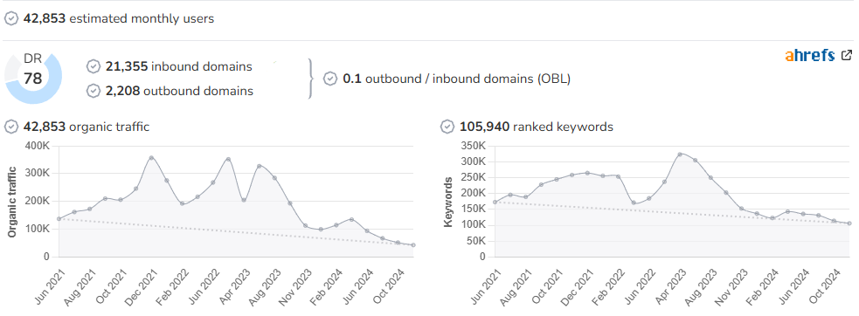Click the 350K label on keywords axis
Screen dimensions: 859x316
tap(474, 146)
